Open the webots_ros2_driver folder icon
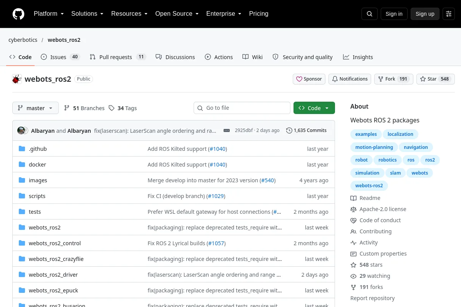This screenshot has height=307, width=461. click(22, 275)
